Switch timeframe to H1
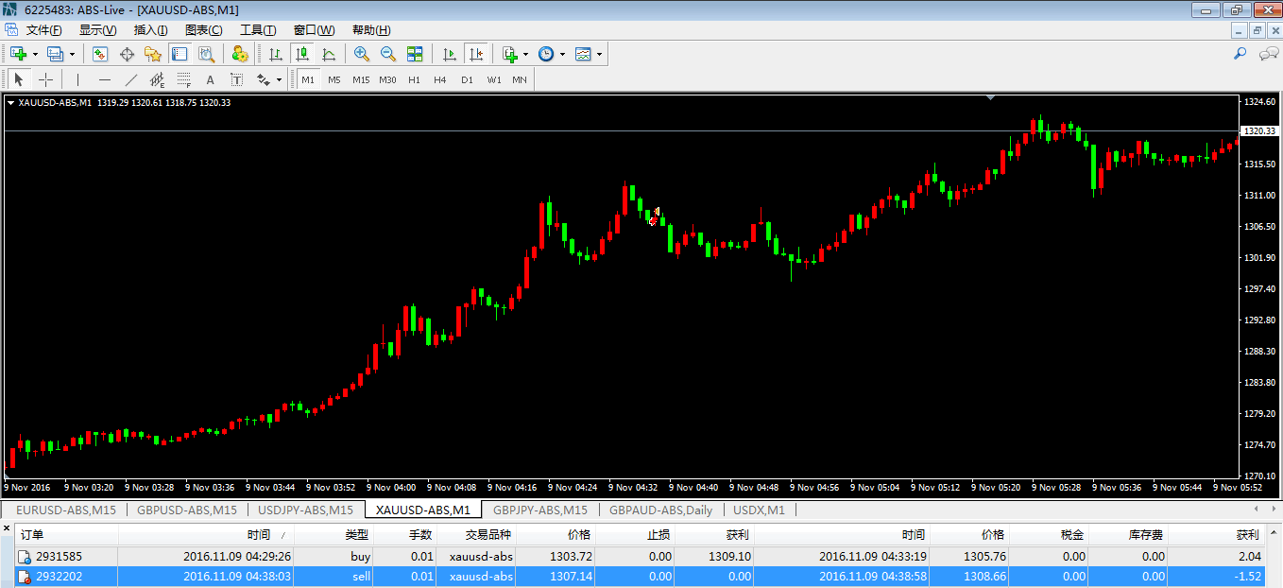Image resolution: width=1283 pixels, height=588 pixels. tap(414, 79)
